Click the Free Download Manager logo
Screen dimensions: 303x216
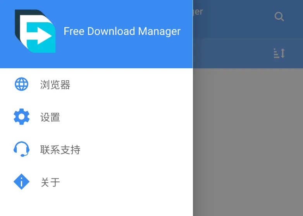tap(35, 31)
